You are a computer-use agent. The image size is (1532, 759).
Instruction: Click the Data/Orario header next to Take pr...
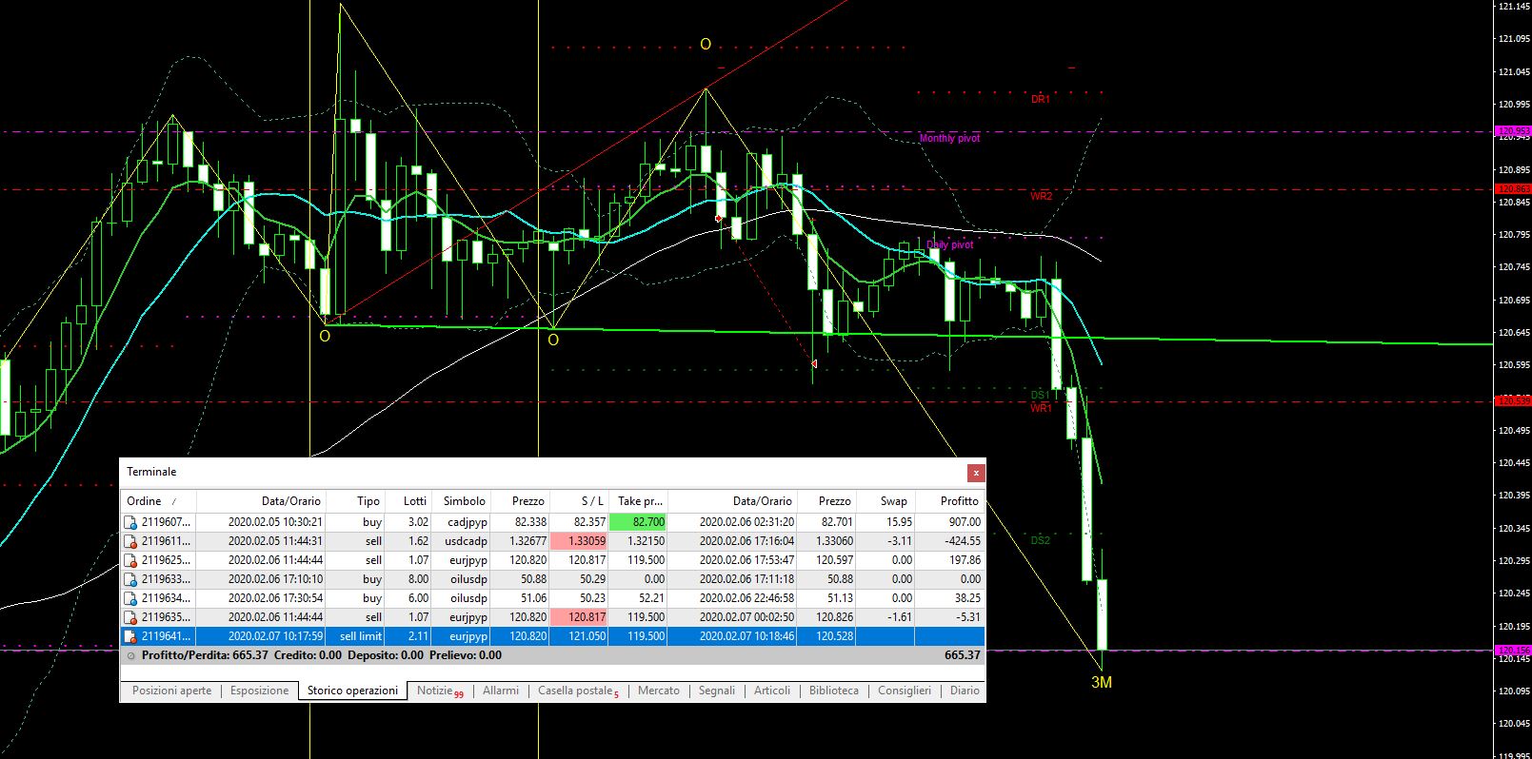pyautogui.click(x=733, y=501)
